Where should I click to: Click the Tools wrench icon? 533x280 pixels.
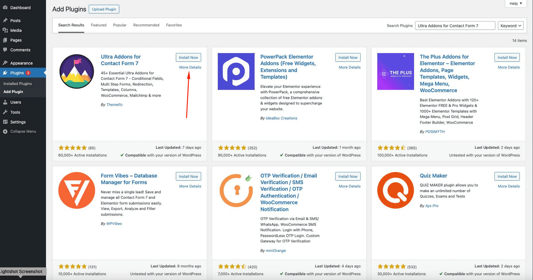pos(5,112)
